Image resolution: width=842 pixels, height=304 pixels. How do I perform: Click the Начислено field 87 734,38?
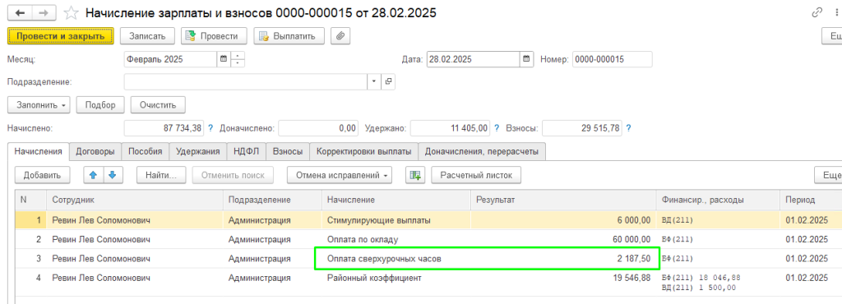pos(164,129)
